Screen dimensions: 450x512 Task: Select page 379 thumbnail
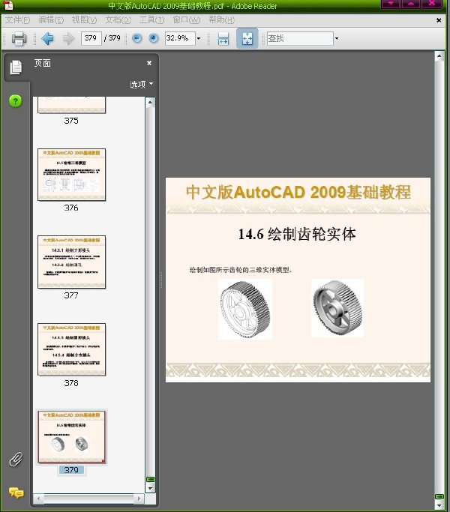click(71, 437)
